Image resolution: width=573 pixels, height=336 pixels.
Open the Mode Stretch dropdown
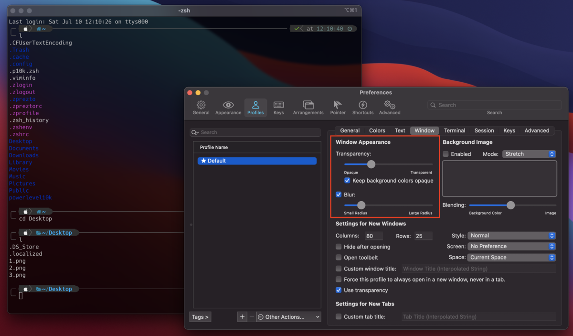(x=529, y=154)
